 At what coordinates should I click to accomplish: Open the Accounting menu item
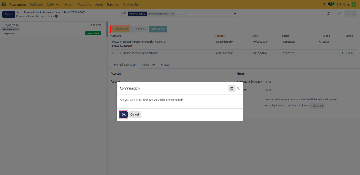(84, 4)
